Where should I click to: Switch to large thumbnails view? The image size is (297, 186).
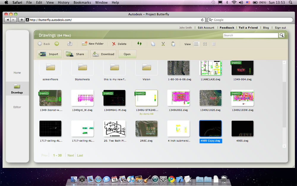pyautogui.click(x=196, y=44)
